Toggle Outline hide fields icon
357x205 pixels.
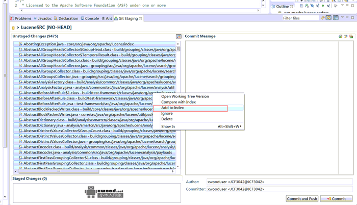coord(312,6)
